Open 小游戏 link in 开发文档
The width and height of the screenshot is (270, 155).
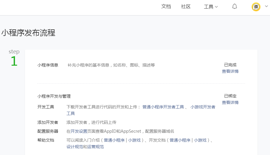[x=200, y=140]
